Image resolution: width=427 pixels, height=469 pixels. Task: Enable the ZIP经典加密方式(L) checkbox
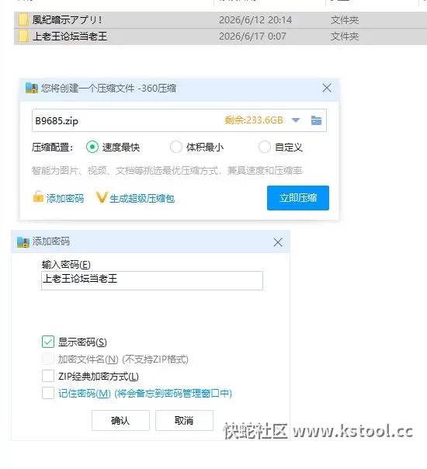pos(48,376)
